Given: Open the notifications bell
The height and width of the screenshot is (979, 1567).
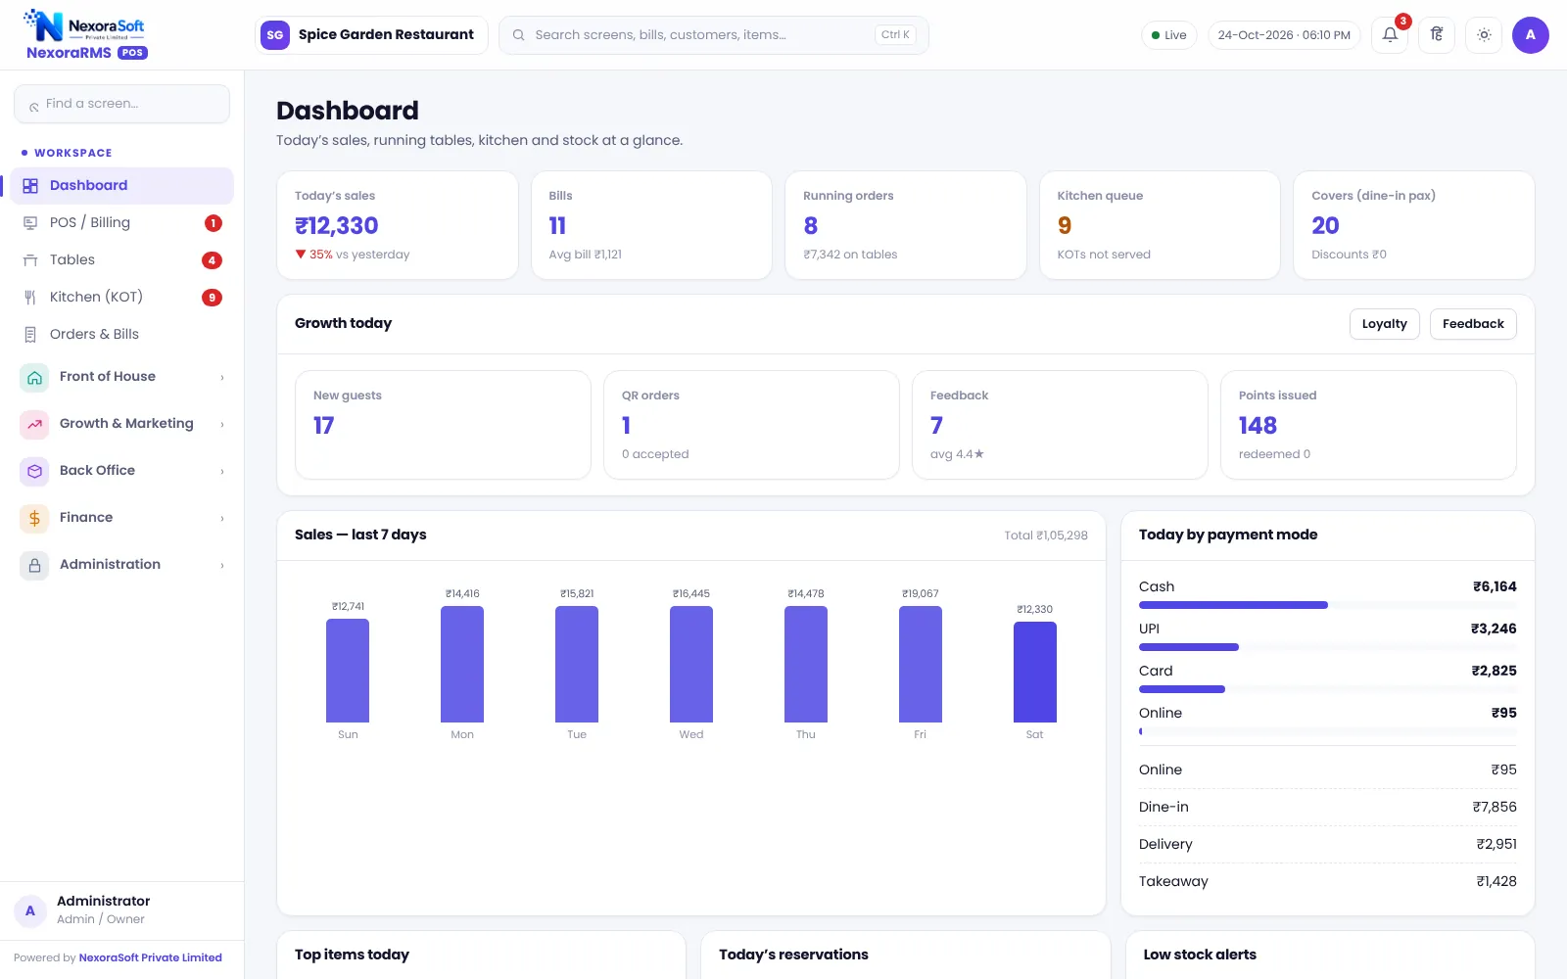Looking at the screenshot, I should (x=1390, y=35).
